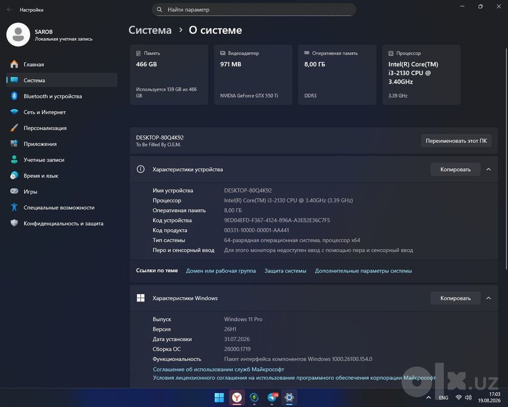
Task: Select the Дата установки value 31.07.2026
Action: click(x=237, y=339)
